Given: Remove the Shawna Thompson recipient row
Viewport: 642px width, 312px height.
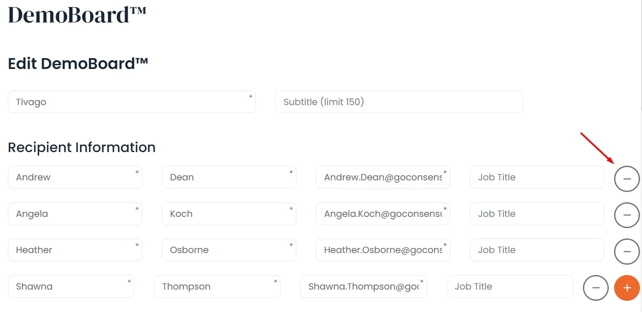Looking at the screenshot, I should [596, 288].
